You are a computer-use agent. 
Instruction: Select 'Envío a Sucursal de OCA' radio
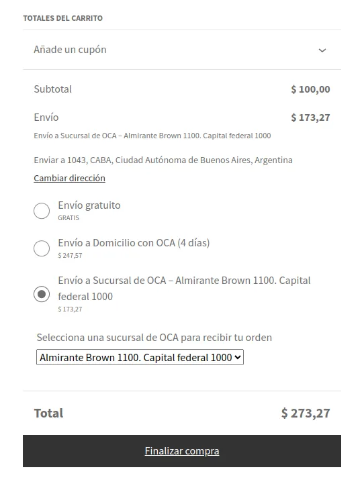(x=42, y=294)
